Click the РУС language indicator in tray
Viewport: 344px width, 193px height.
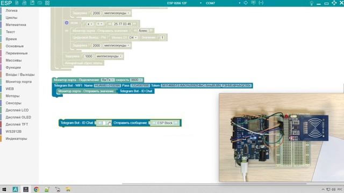pyautogui.click(x=340, y=189)
